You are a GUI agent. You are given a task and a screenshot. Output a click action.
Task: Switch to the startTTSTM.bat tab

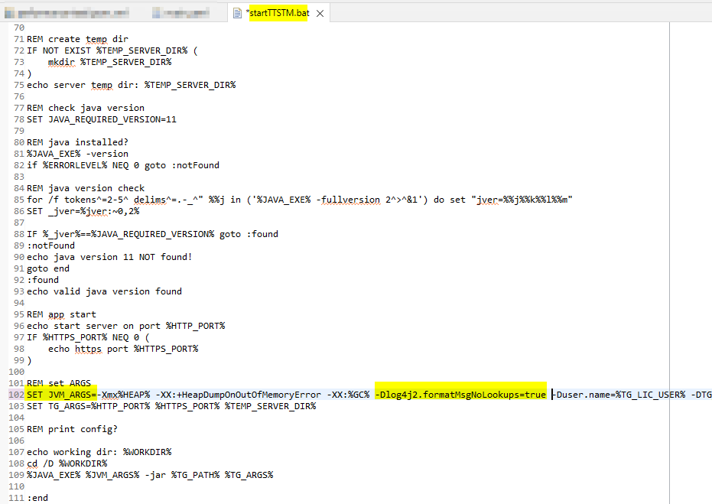tap(280, 13)
